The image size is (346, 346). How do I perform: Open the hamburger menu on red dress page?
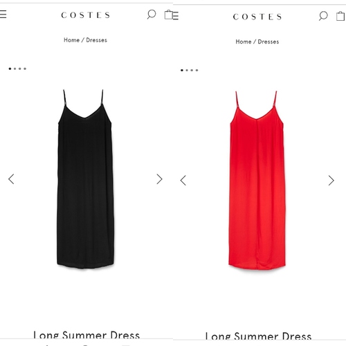(175, 16)
